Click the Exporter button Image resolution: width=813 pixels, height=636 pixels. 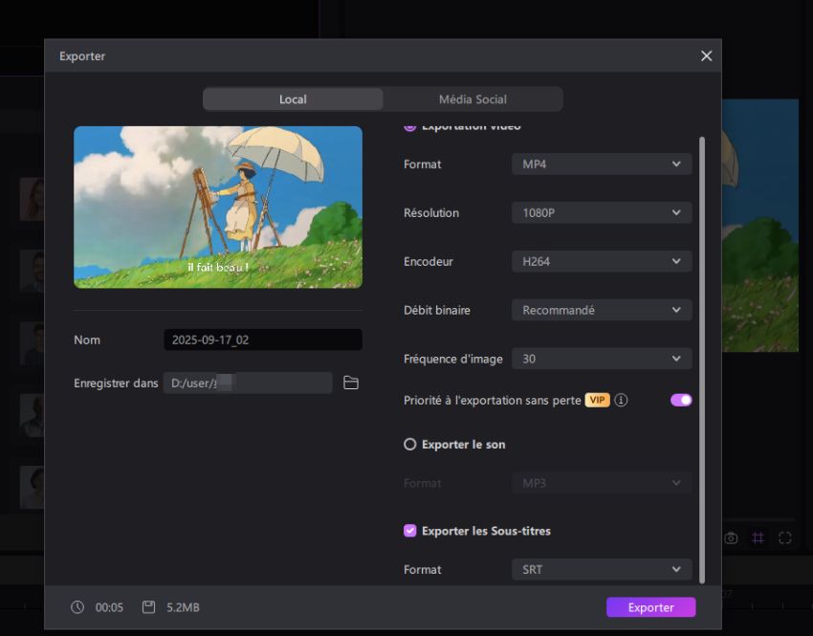tap(650, 606)
